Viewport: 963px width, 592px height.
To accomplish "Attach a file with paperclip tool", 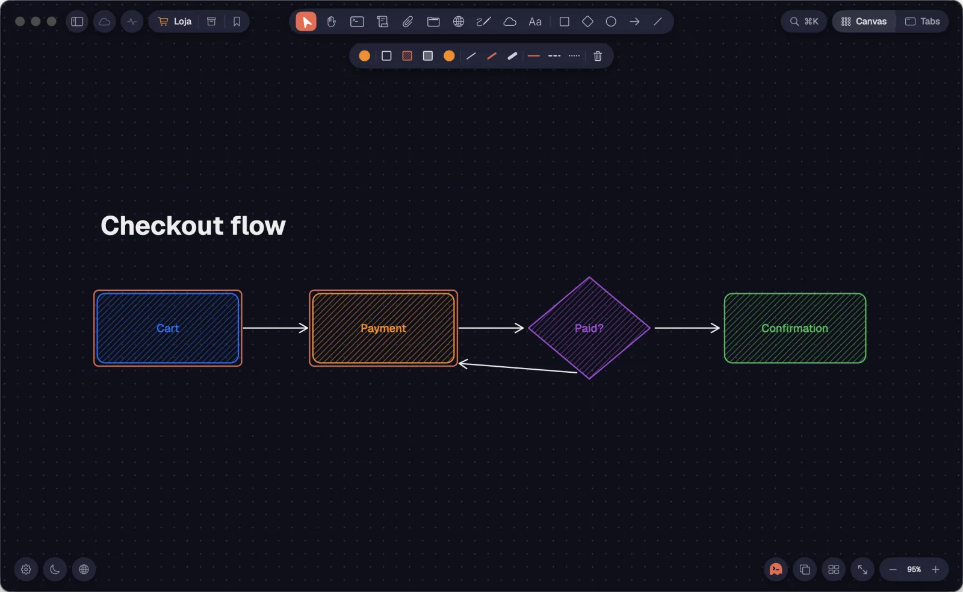I will click(x=408, y=22).
